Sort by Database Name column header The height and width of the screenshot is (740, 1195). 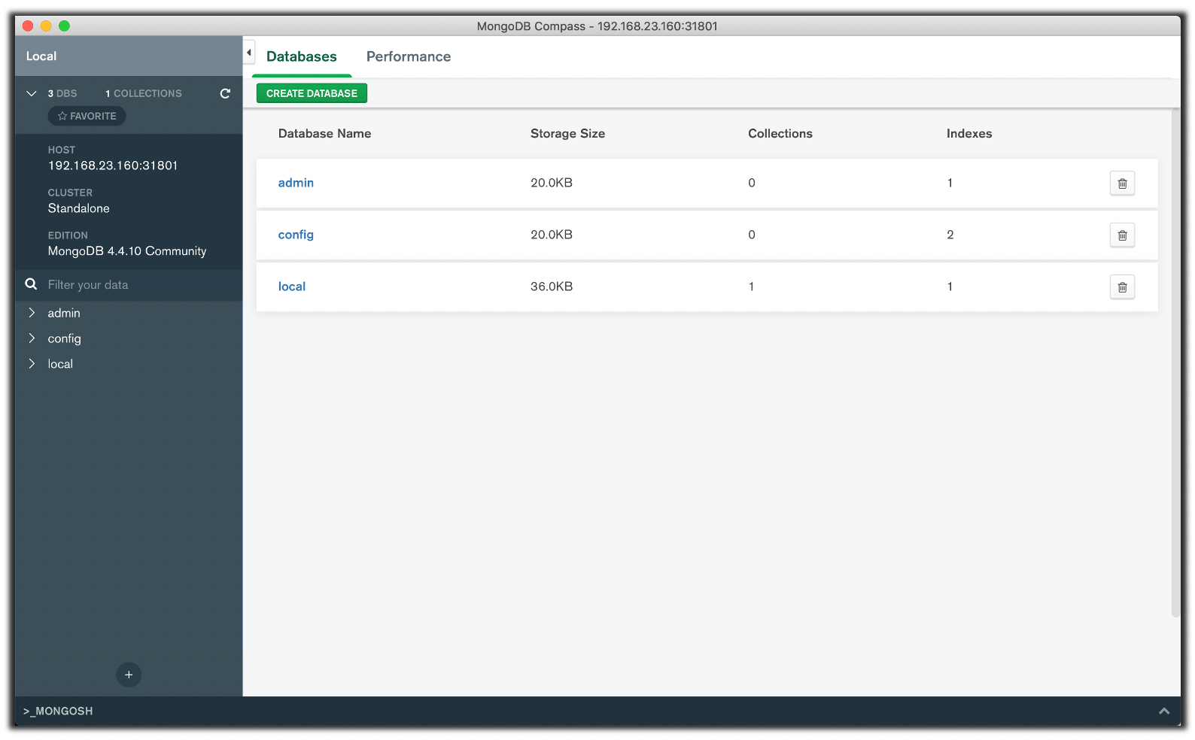(324, 133)
